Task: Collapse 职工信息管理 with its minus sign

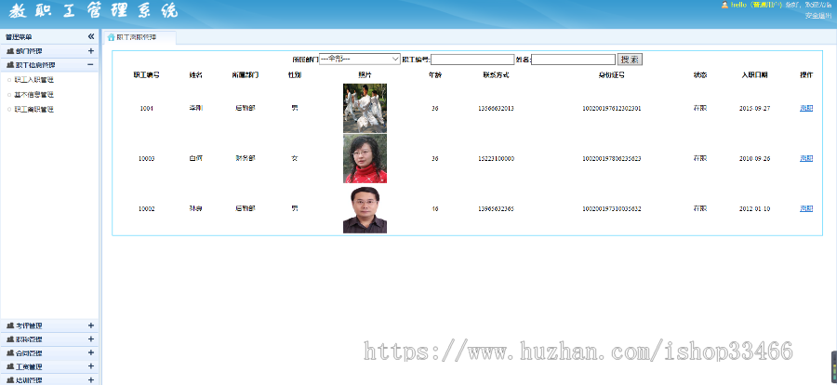Action: (x=91, y=65)
